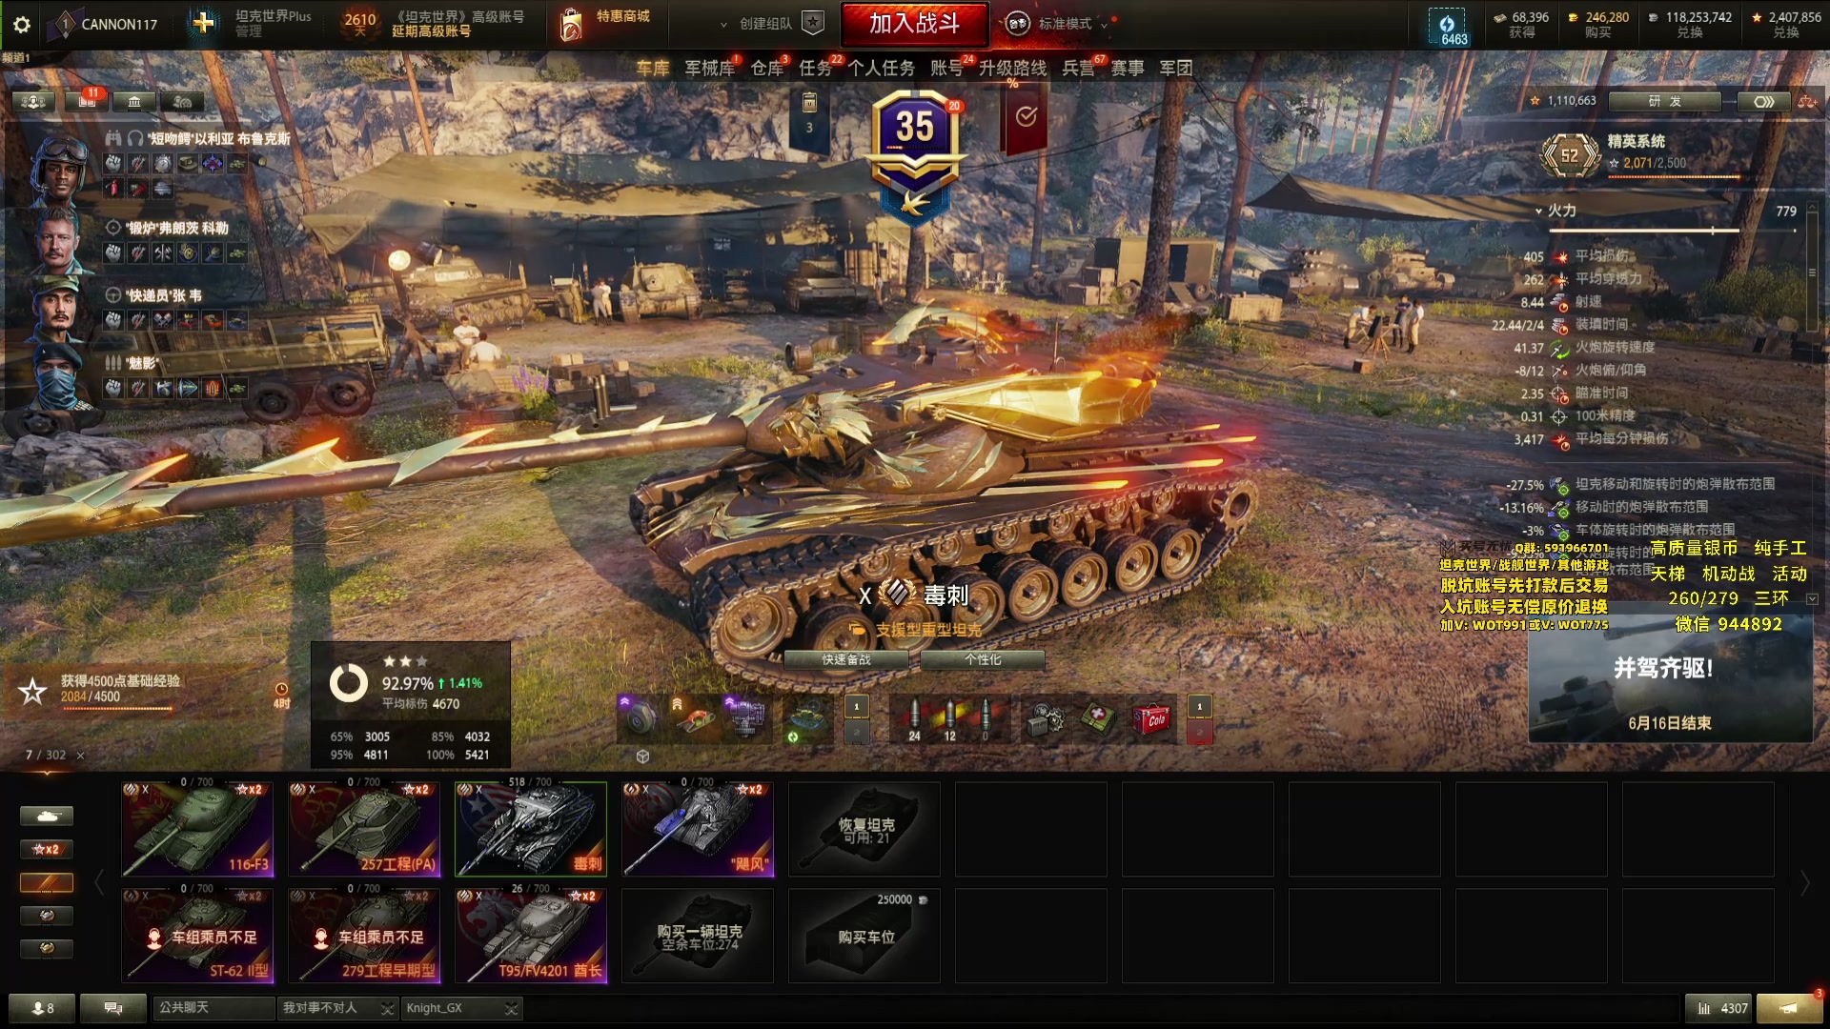Open the contacts list showing 8

click(x=42, y=1008)
